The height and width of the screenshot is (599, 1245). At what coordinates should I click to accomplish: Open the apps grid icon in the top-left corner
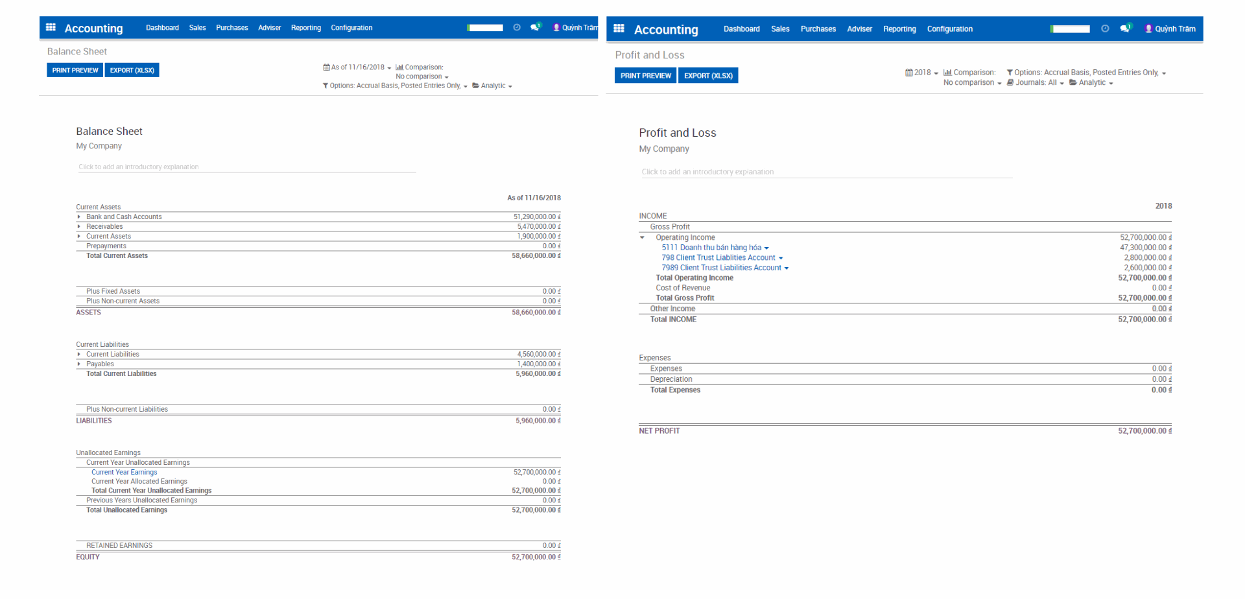[51, 27]
